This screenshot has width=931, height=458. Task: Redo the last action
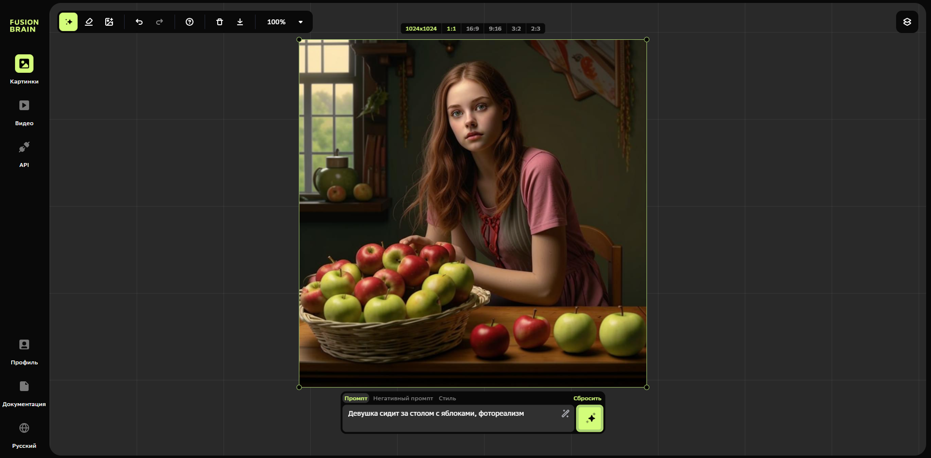click(160, 22)
